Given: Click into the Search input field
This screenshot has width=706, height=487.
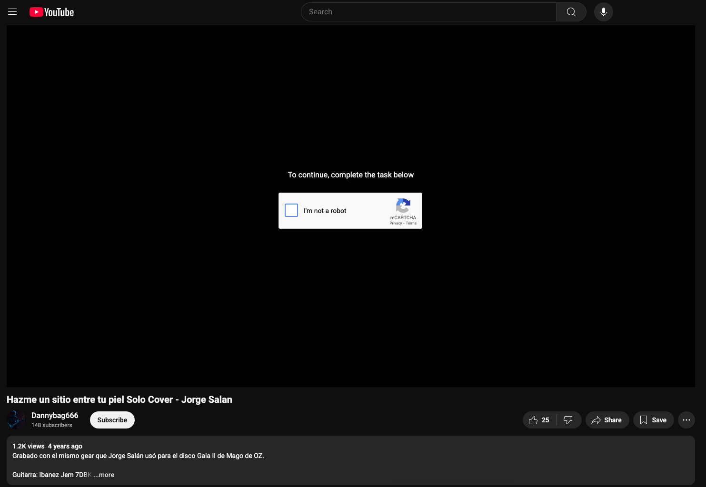Looking at the screenshot, I should click(428, 12).
